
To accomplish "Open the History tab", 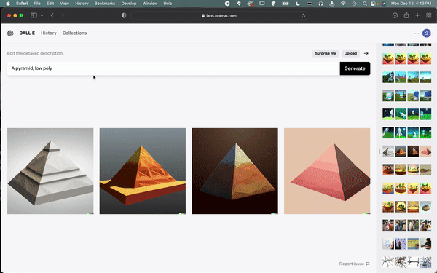I will click(49, 33).
